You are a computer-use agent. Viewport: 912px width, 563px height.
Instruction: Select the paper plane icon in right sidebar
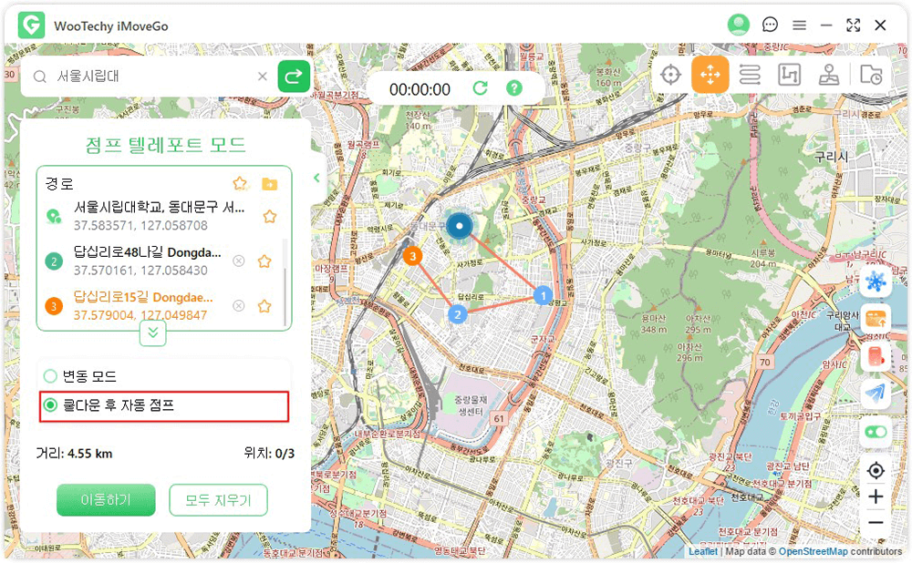coord(875,394)
